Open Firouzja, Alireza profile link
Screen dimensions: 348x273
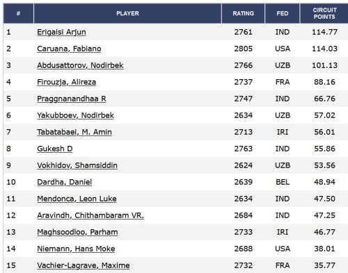coord(67,82)
